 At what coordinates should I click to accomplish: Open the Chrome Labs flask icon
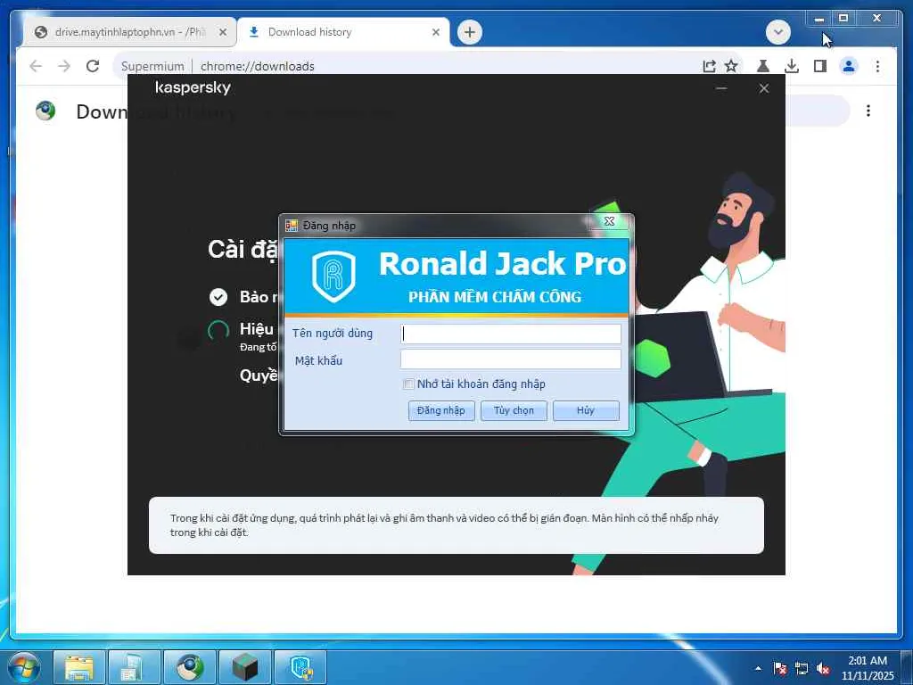(763, 66)
